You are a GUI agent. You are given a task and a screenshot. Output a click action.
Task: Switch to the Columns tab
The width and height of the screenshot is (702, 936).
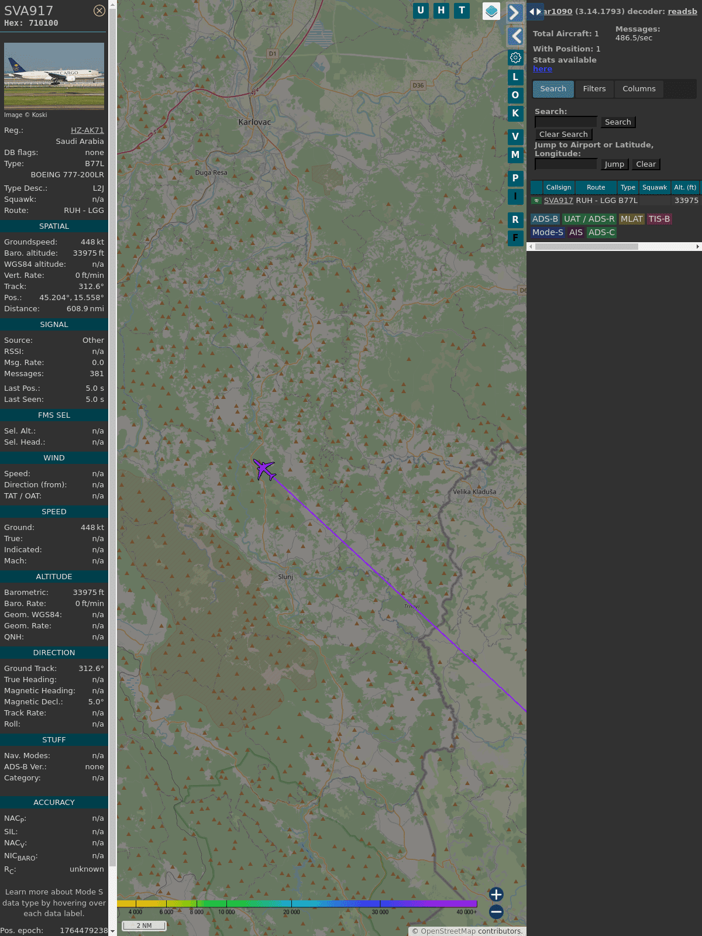coord(639,89)
